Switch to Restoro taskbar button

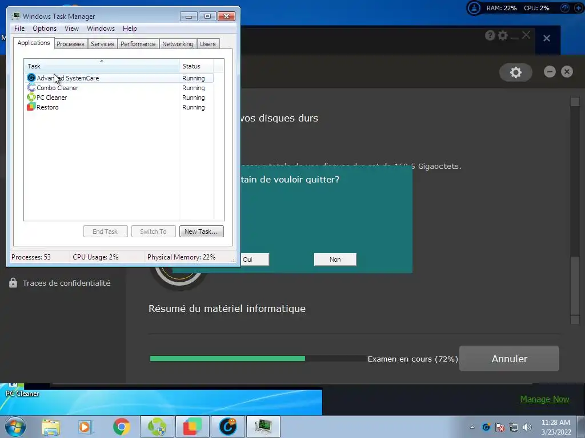click(x=193, y=427)
